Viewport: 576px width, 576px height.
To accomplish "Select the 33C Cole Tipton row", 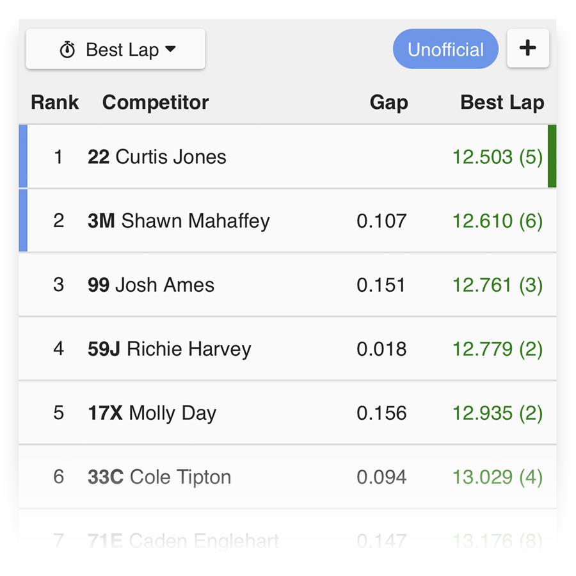I will coord(287,476).
